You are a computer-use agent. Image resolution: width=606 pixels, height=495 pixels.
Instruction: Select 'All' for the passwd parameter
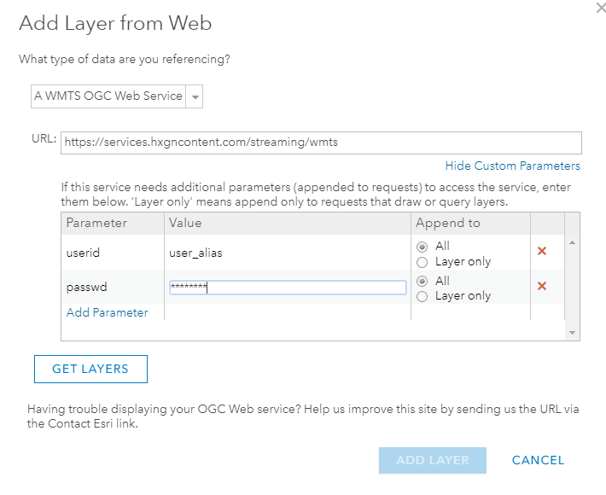tap(422, 281)
